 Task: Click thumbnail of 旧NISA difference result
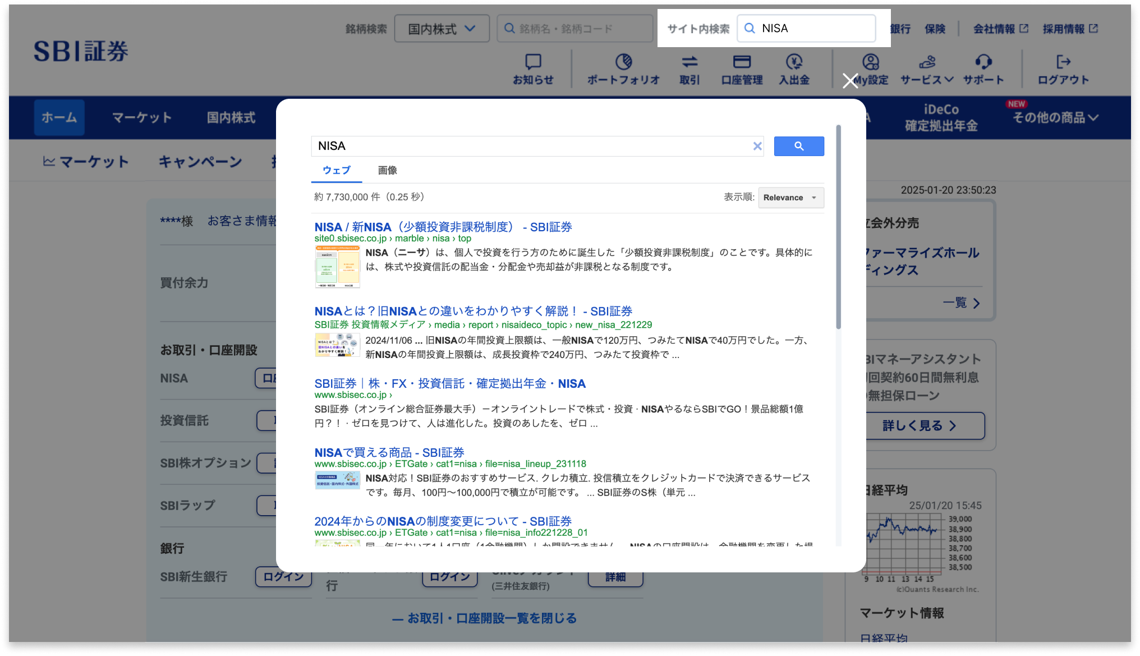click(337, 345)
